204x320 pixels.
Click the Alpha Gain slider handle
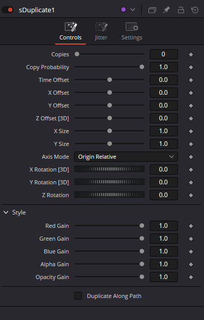[142, 264]
